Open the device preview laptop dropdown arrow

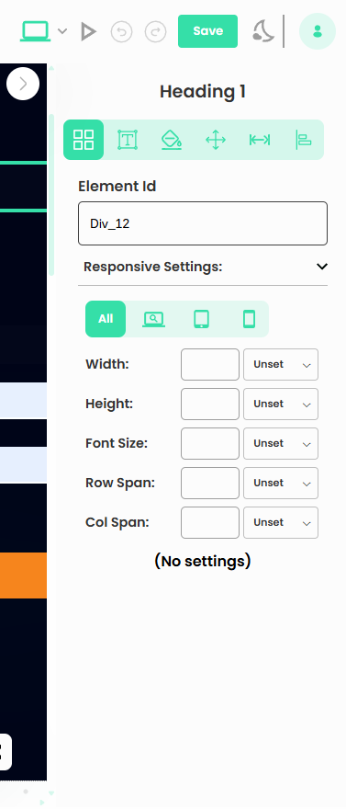pyautogui.click(x=62, y=31)
